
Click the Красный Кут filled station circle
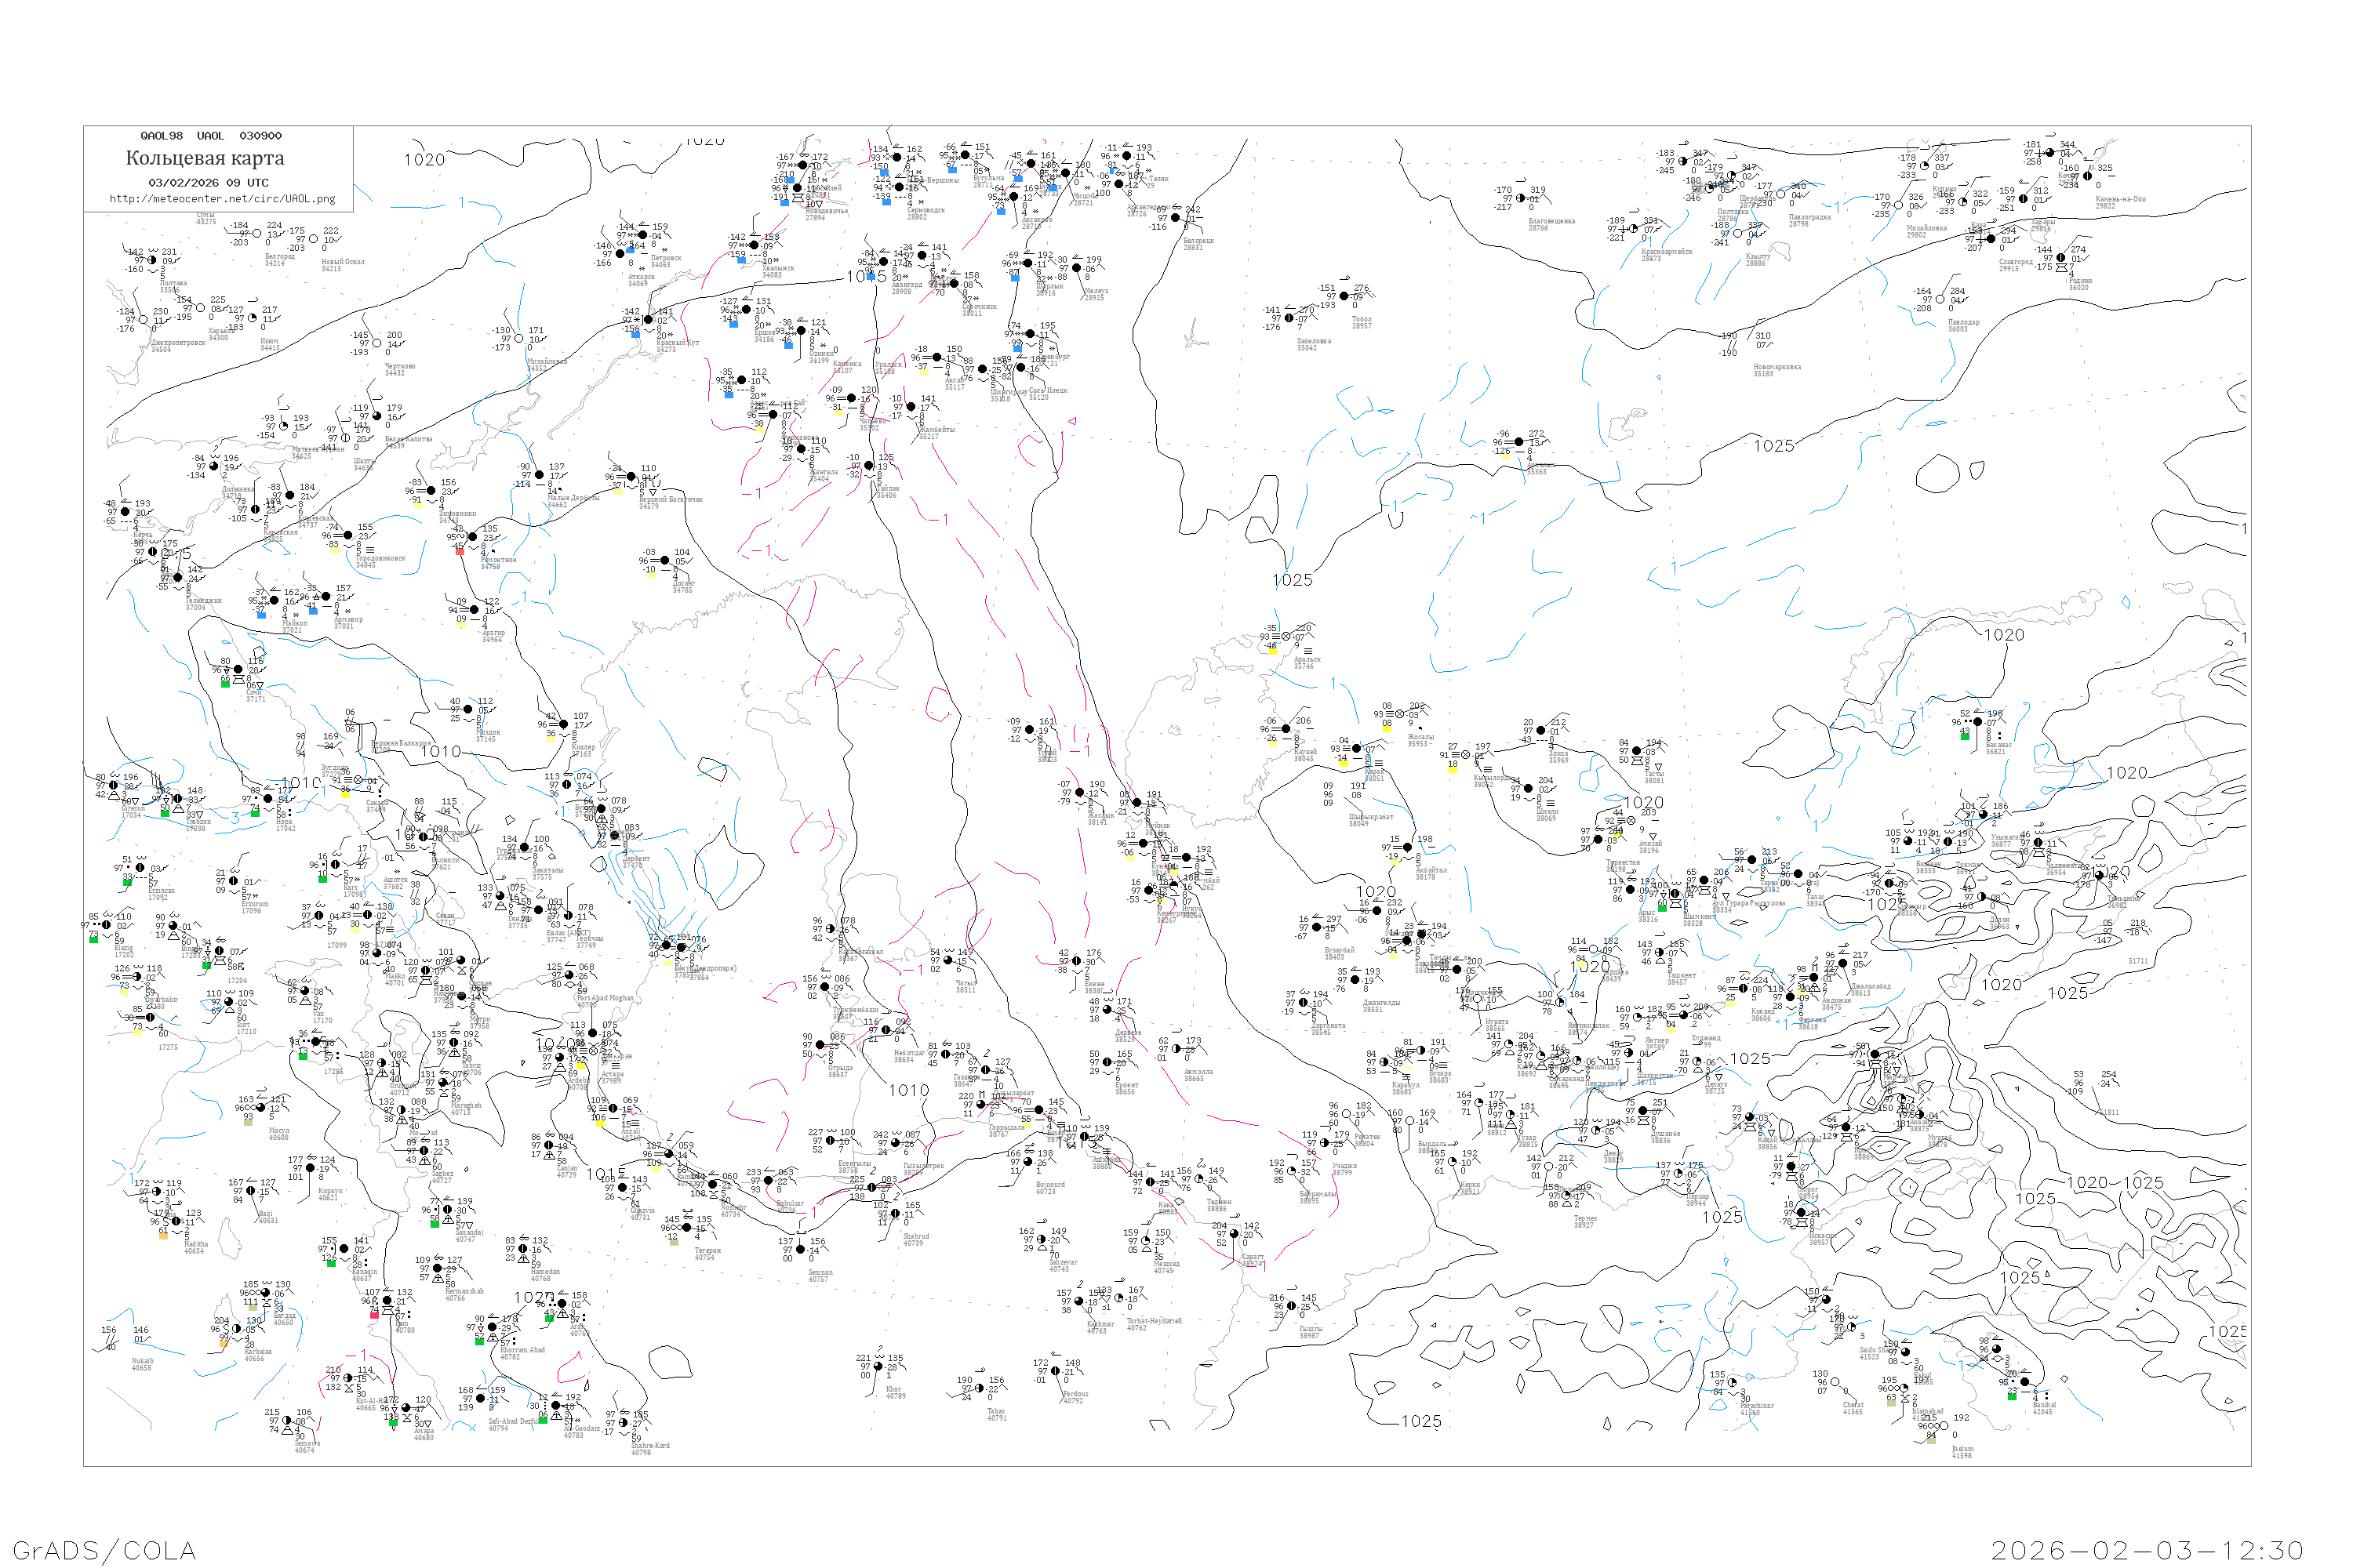tap(647, 320)
